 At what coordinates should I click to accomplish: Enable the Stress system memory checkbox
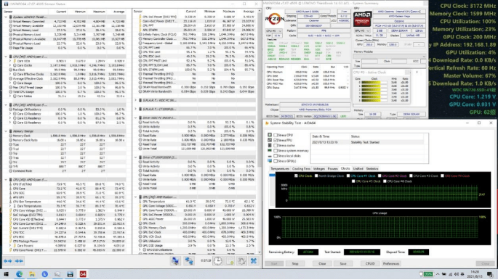pyautogui.click(x=276, y=150)
